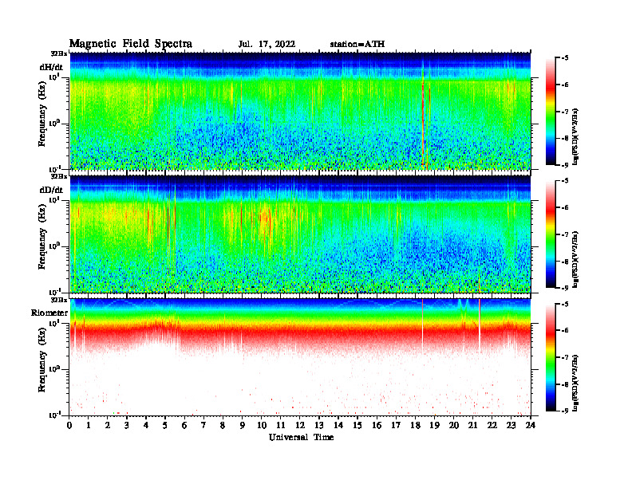Click the "Universal Time" axis title
Image resolution: width=632 pixels, height=488 pixels.
[x=301, y=437]
